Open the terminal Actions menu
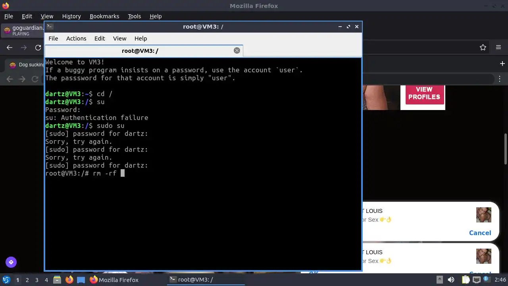 (x=76, y=39)
